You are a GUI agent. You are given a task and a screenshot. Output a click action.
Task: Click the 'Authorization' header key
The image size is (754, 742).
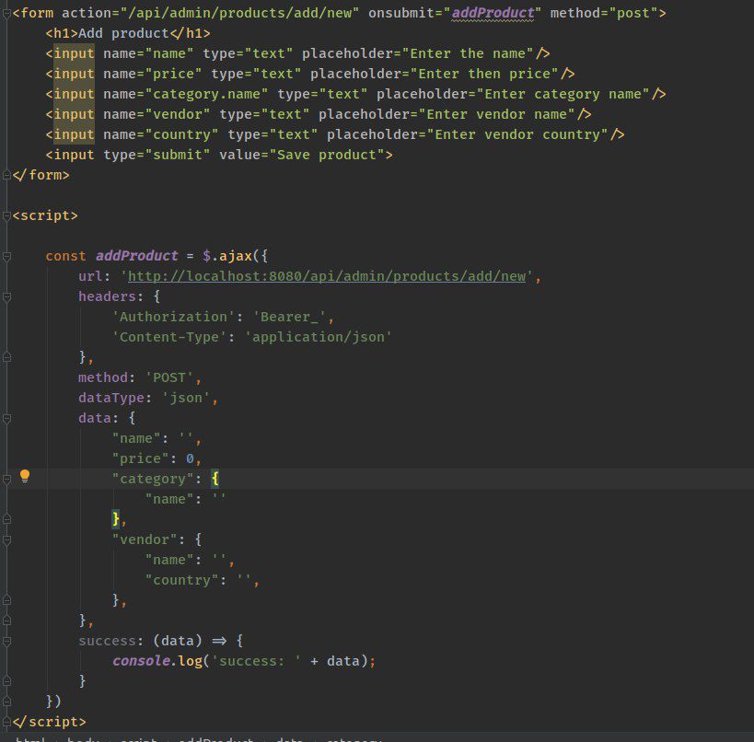(174, 317)
